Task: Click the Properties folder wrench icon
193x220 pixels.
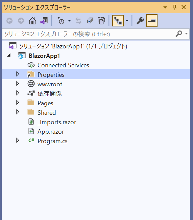Action: pos(31,74)
